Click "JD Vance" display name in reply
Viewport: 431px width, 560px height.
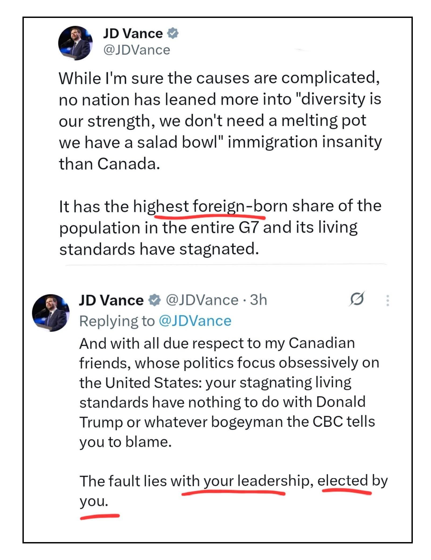[111, 300]
